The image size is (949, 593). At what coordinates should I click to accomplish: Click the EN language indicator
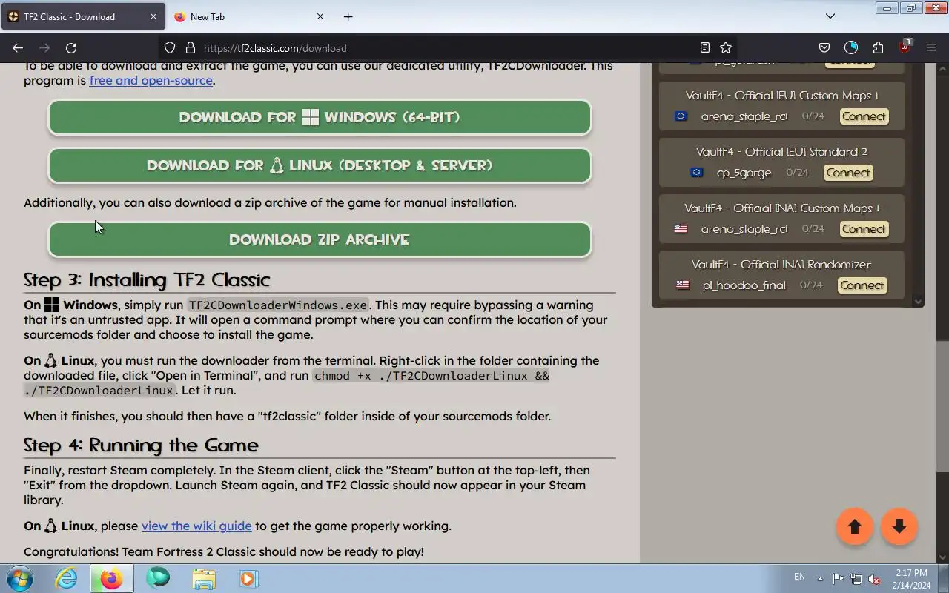point(799,577)
